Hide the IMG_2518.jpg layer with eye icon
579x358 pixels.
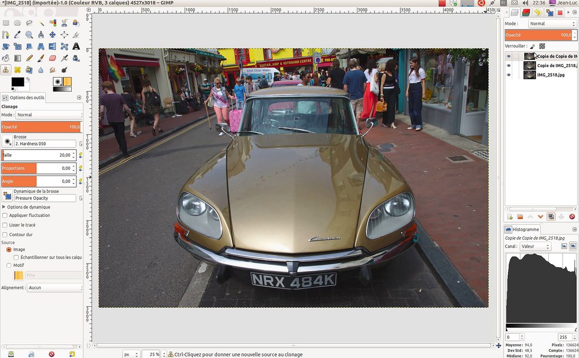point(508,75)
